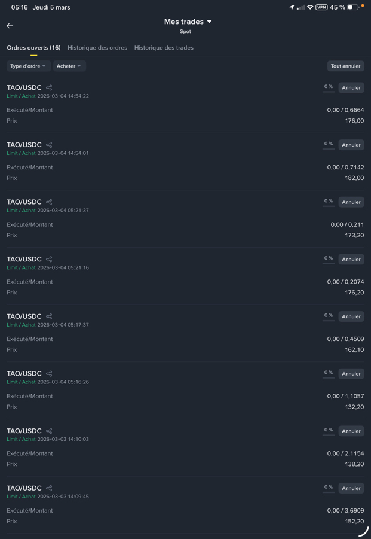371x539 pixels.
Task: Cancel the order priced 132,20
Action: 351,374
